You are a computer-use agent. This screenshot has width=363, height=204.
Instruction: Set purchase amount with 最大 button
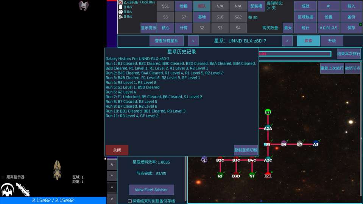[x=288, y=28]
